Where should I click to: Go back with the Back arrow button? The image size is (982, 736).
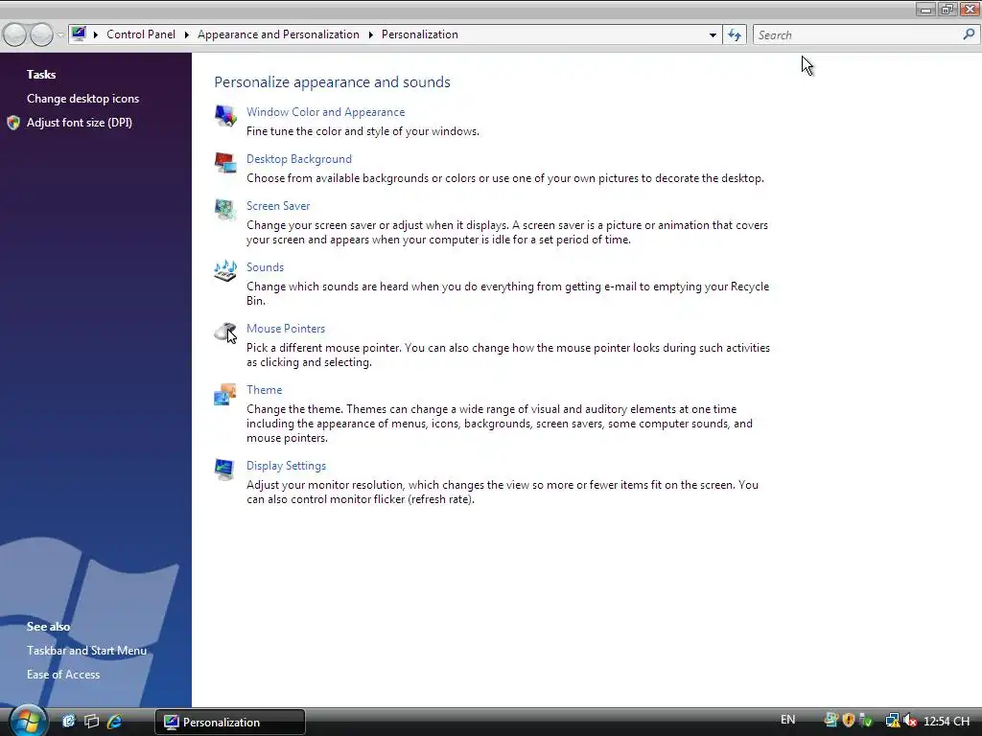pos(14,34)
